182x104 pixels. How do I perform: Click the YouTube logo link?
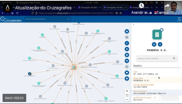[165, 98]
